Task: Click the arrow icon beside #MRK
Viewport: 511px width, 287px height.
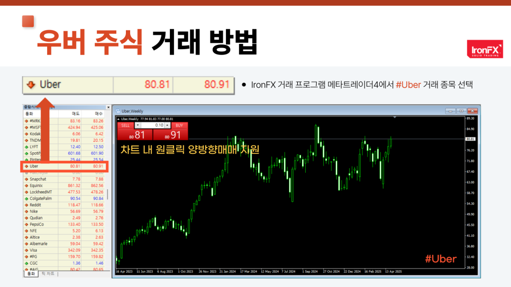Action: tap(26, 121)
